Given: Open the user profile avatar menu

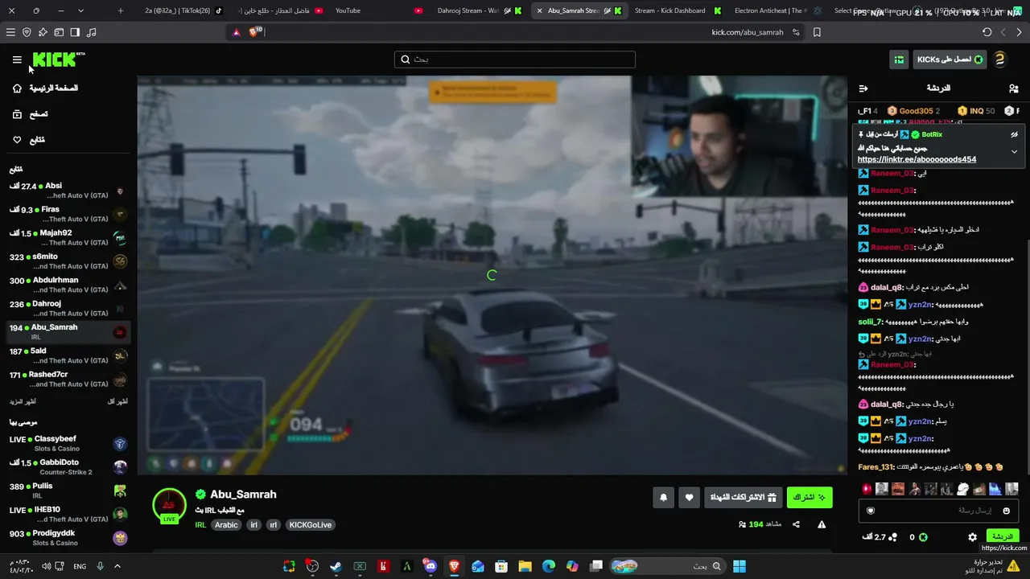Looking at the screenshot, I should click(999, 60).
